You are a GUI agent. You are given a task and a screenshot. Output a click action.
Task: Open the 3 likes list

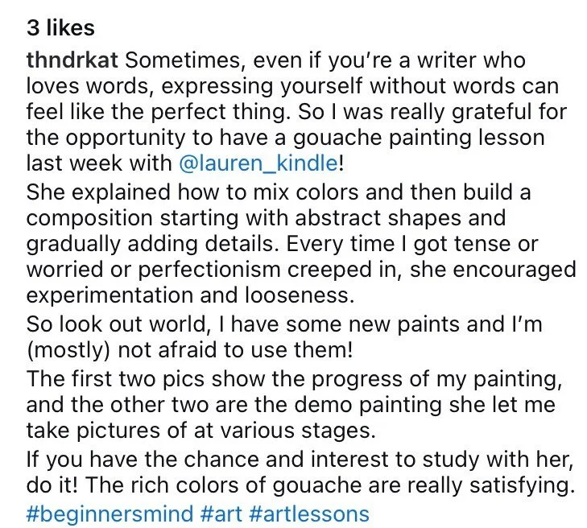[60, 28]
